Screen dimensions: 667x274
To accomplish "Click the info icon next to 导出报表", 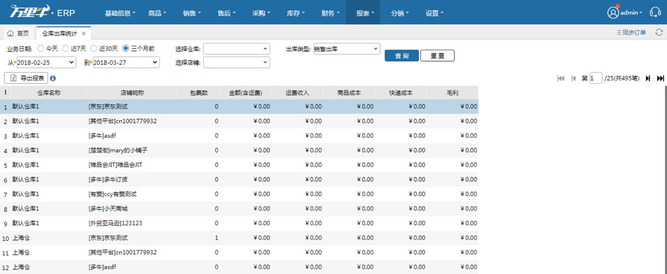I will (x=53, y=78).
